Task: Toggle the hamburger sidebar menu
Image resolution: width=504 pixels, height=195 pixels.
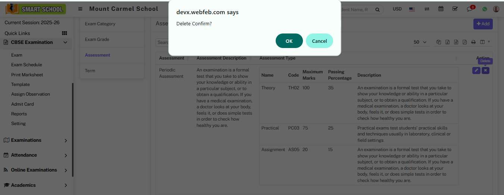Action: point(80,9)
